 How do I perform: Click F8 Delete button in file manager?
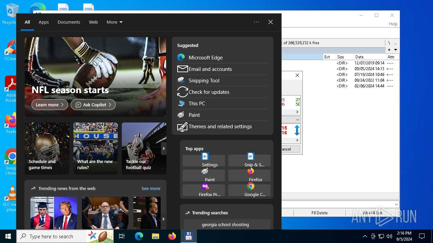(x=320, y=213)
